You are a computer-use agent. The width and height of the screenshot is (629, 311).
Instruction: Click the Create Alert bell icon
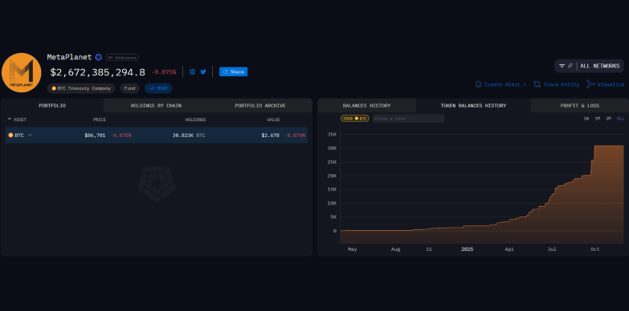[x=478, y=84]
